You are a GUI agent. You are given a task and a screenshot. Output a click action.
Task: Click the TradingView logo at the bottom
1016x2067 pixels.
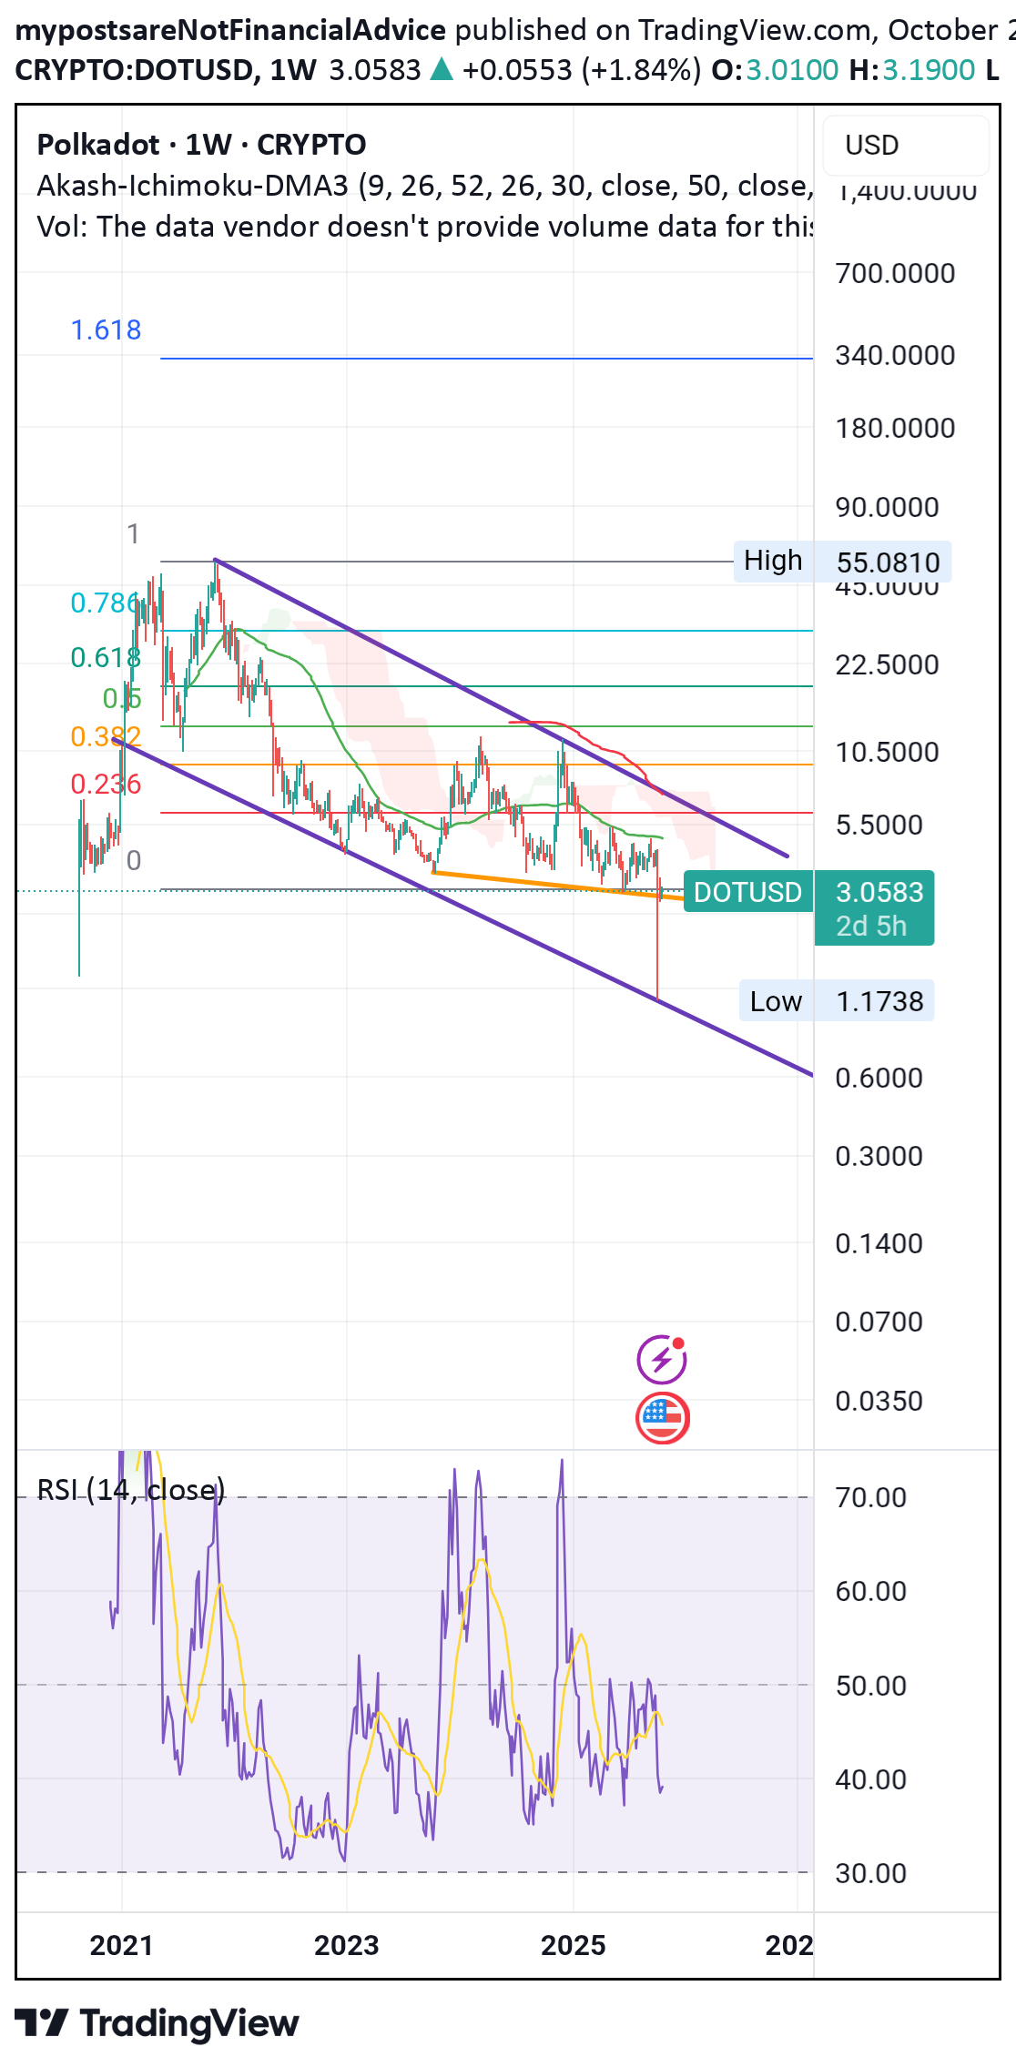[x=157, y=2023]
